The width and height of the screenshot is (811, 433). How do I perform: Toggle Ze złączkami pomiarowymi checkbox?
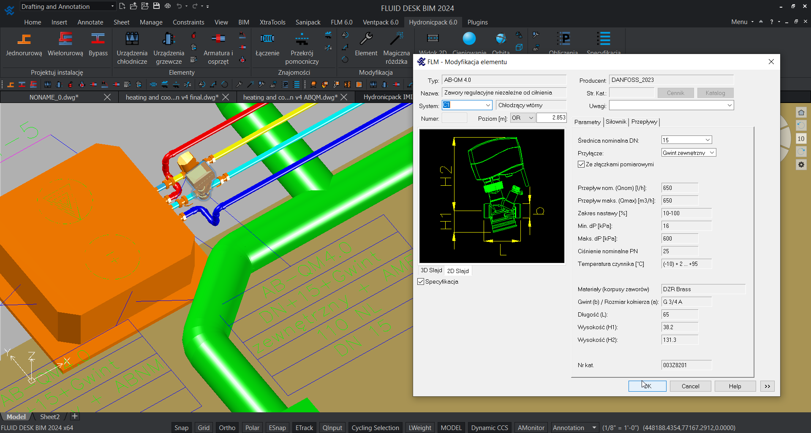click(582, 165)
